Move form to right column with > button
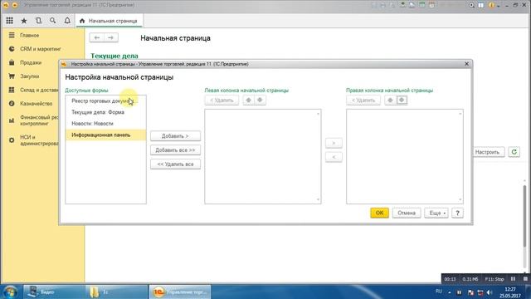 pyautogui.click(x=334, y=143)
